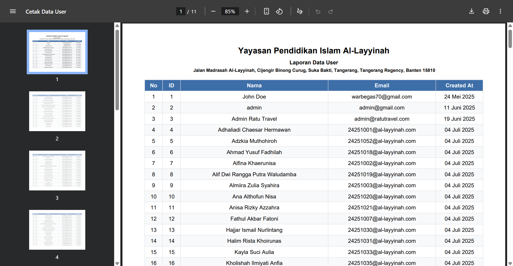Open page 3 thumbnail in sidebar

57,170
